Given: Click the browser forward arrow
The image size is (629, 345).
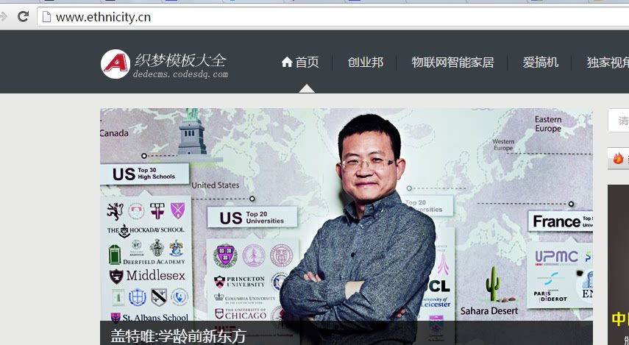Looking at the screenshot, I should pos(4,16).
